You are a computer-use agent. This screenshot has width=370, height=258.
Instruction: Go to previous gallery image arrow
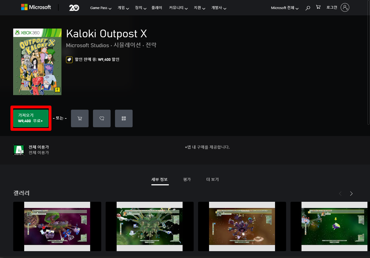(340, 194)
